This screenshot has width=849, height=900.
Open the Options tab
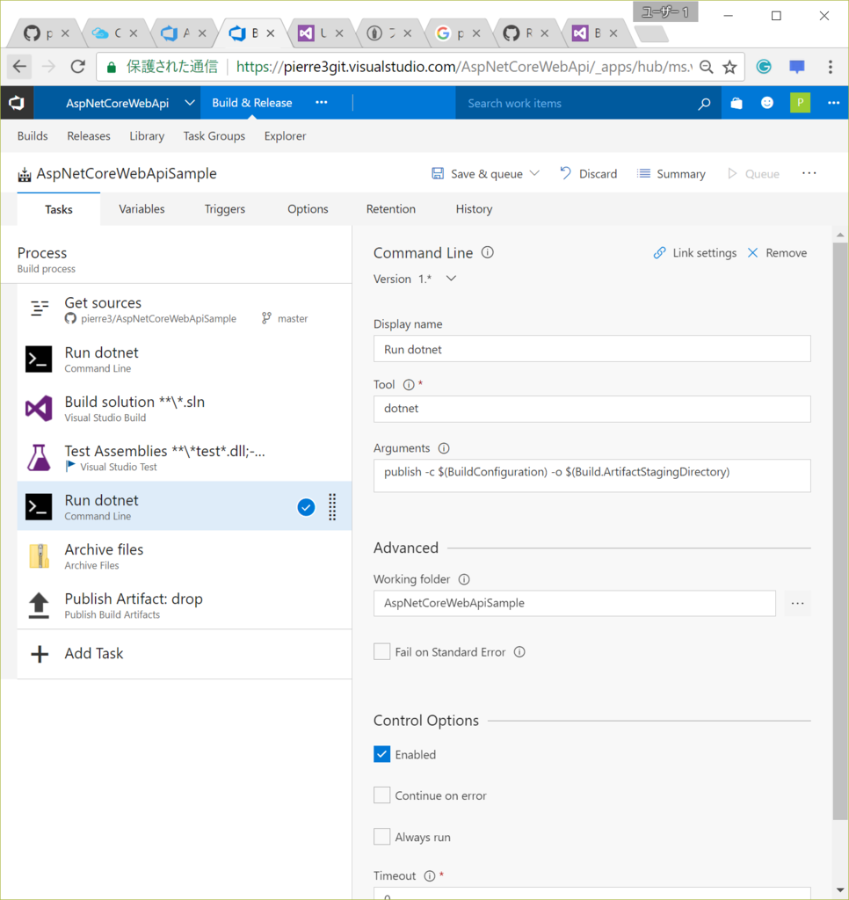tap(308, 209)
